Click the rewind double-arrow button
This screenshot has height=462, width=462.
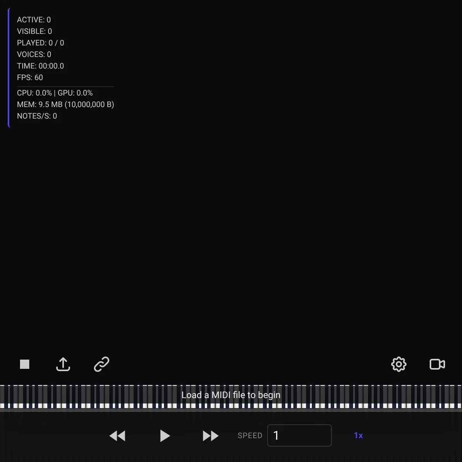(x=117, y=436)
